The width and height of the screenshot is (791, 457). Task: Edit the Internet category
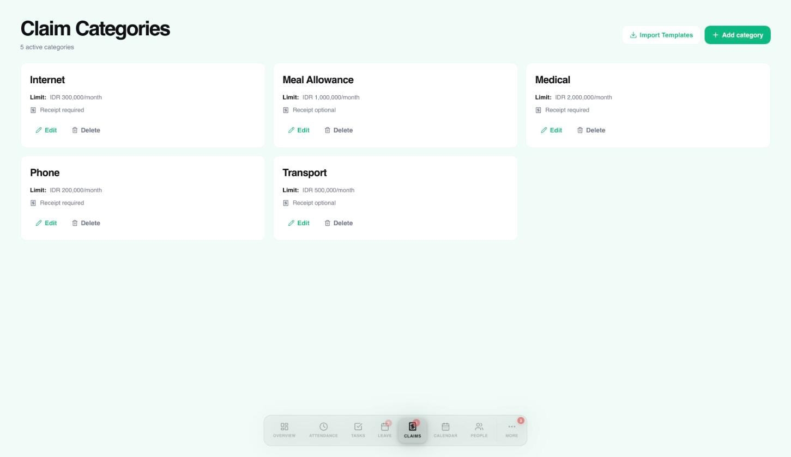click(x=46, y=130)
